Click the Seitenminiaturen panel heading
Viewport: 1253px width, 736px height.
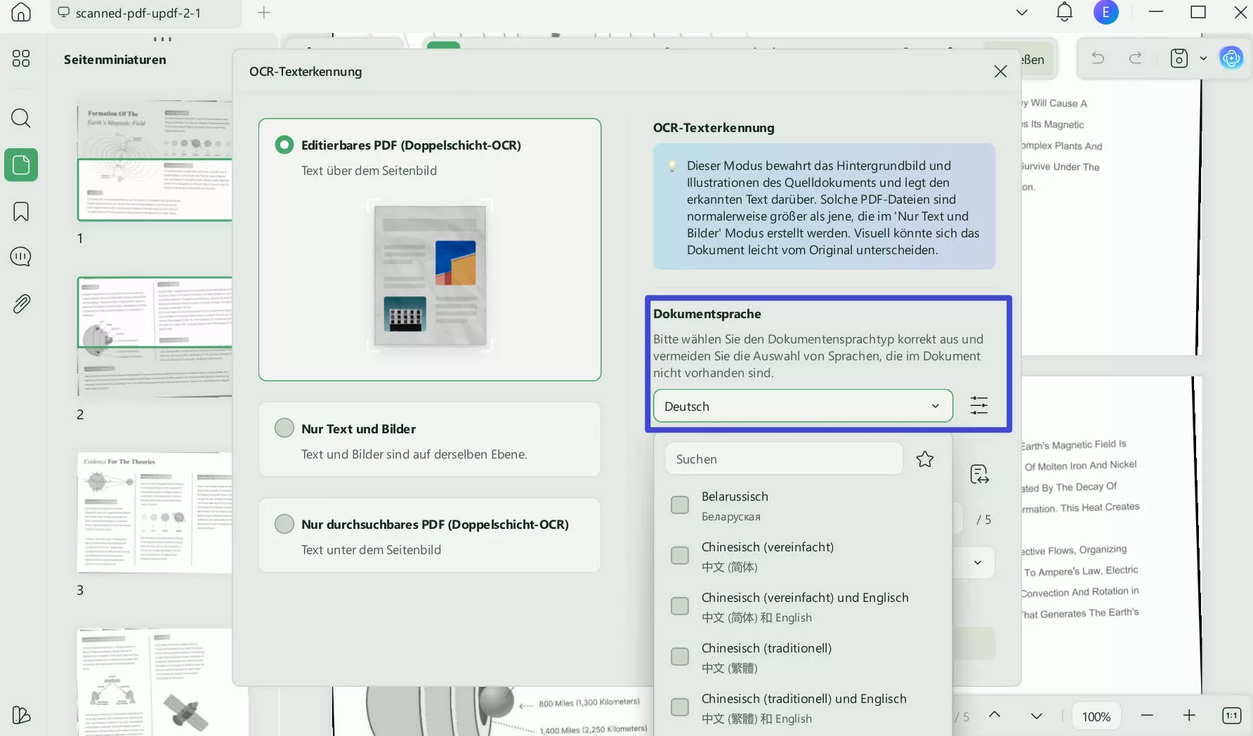(115, 60)
